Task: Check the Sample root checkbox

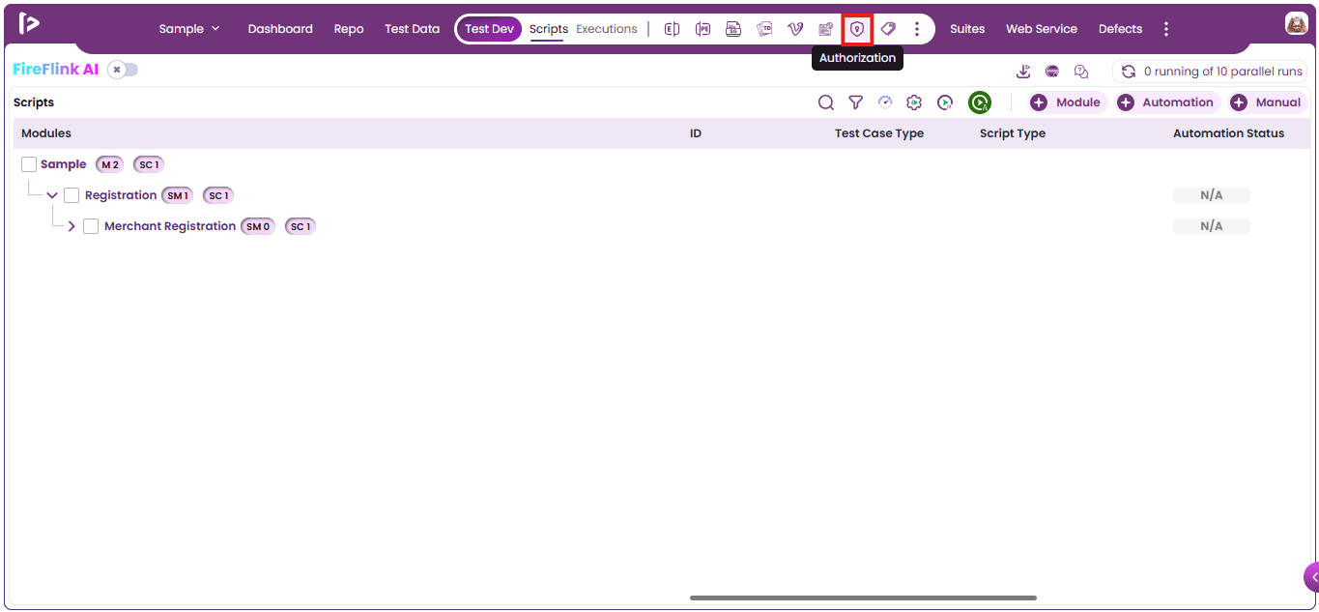Action: (x=29, y=164)
